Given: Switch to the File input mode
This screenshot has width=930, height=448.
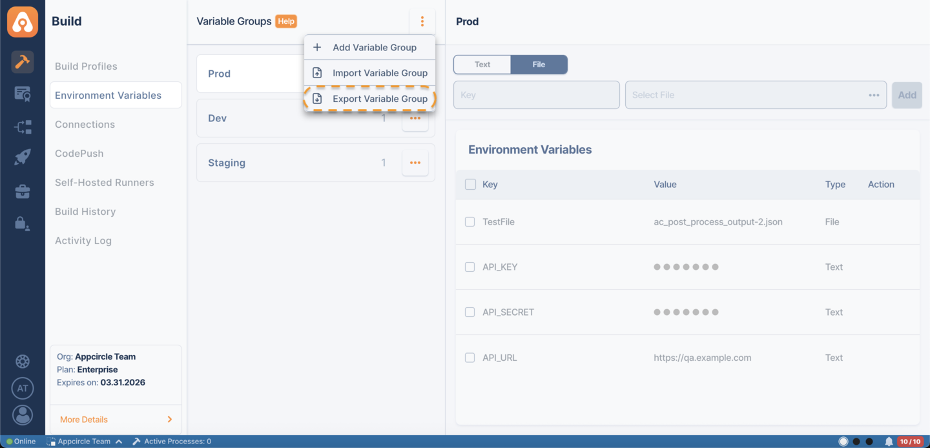Looking at the screenshot, I should pos(539,64).
